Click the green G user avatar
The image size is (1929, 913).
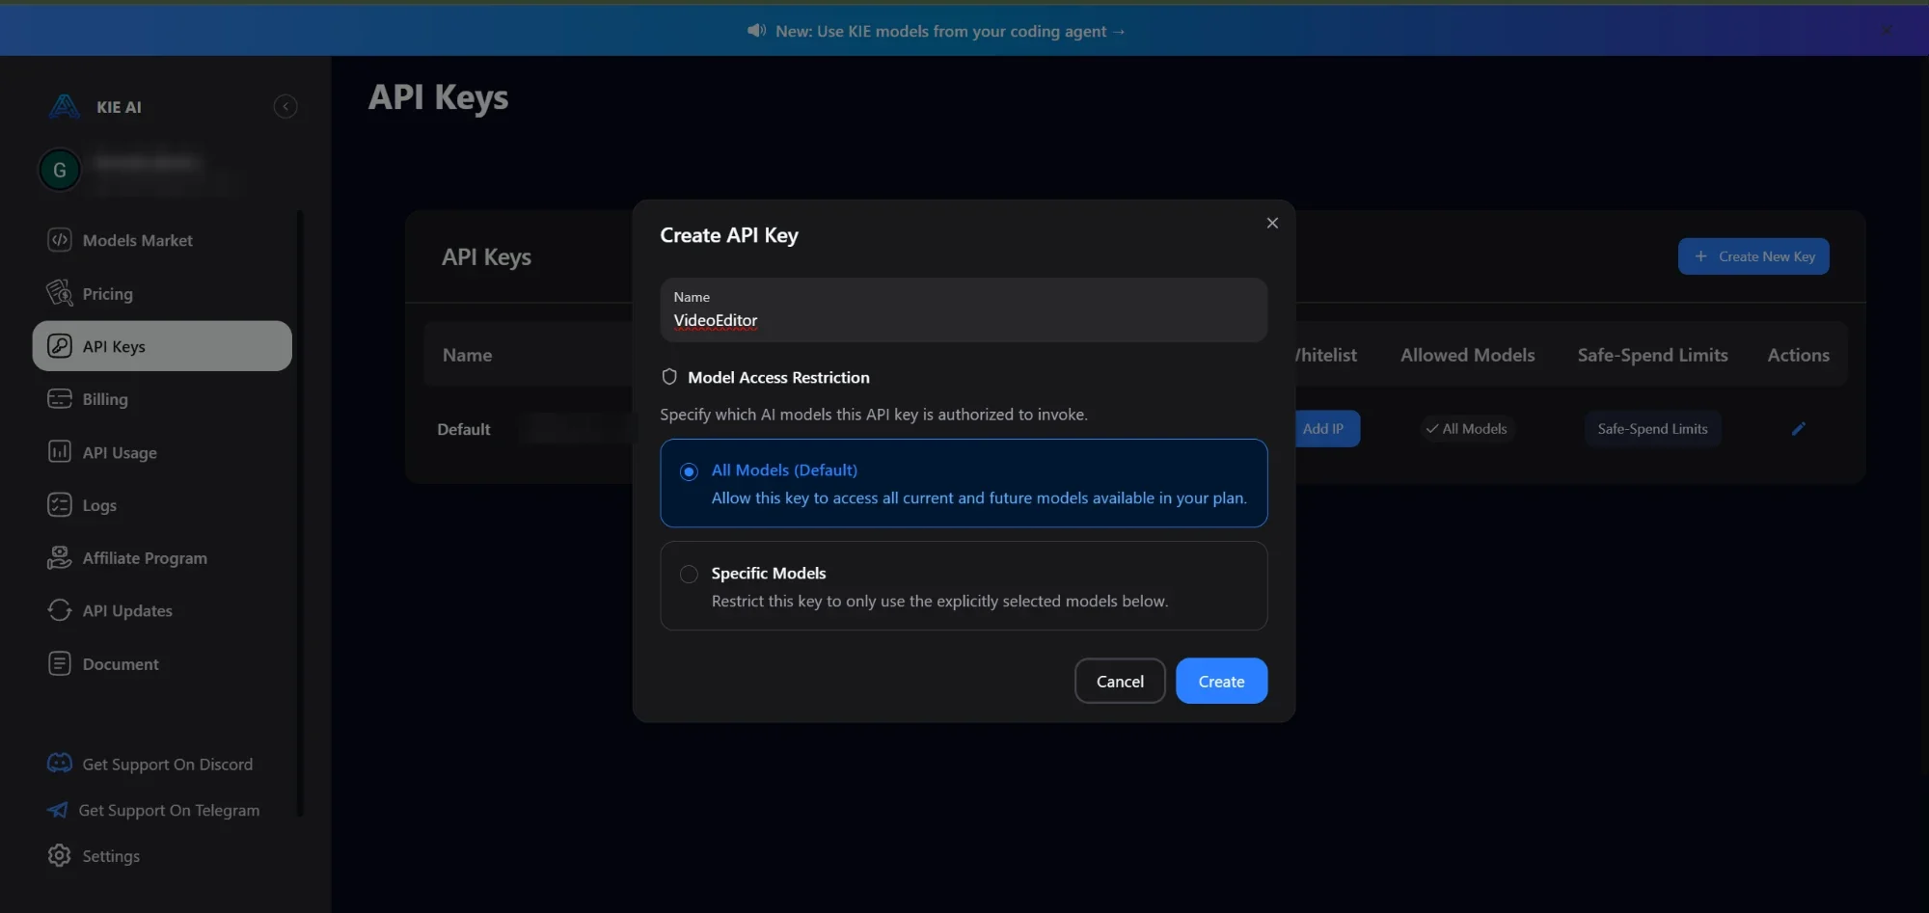click(60, 171)
